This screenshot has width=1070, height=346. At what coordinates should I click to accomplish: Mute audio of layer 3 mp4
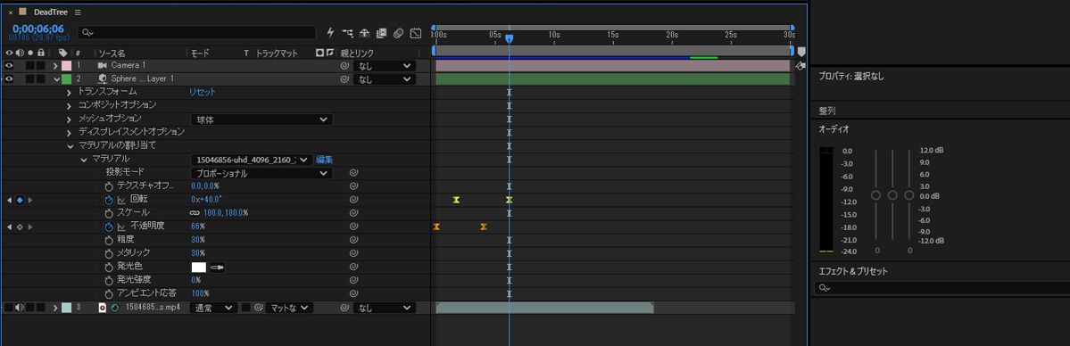tap(19, 308)
